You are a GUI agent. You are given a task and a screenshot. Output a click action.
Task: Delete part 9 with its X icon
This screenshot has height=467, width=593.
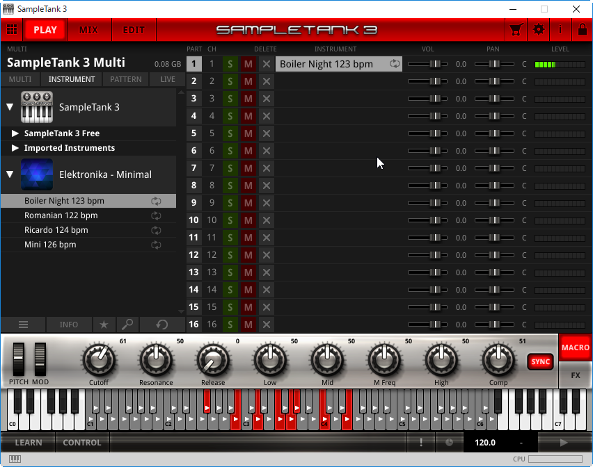[267, 203]
